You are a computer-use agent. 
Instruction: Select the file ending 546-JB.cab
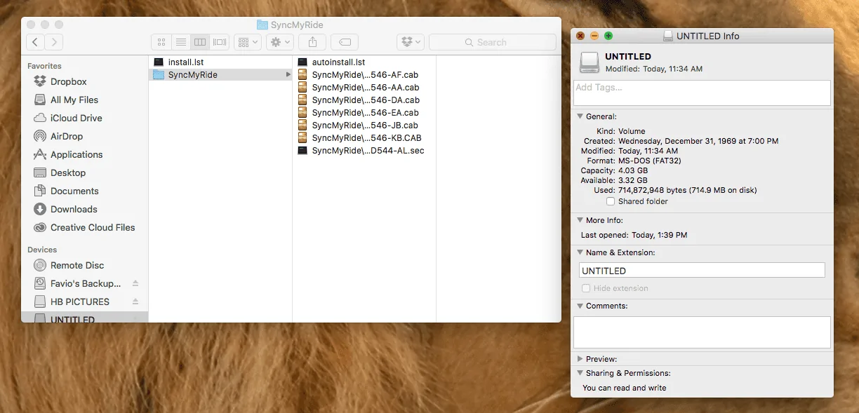(x=364, y=126)
